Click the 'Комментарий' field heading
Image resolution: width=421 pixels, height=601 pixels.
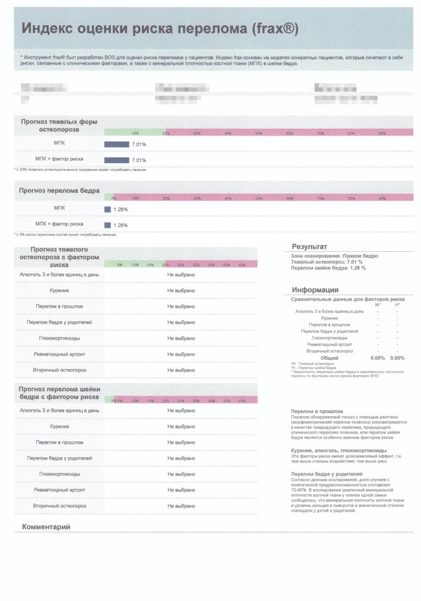(46, 526)
